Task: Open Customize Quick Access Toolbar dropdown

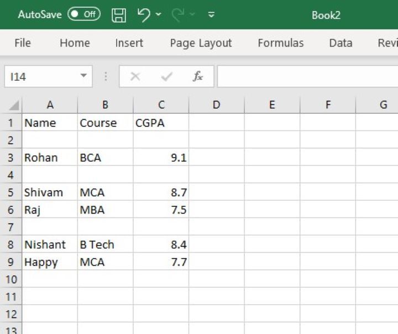Action: (x=211, y=15)
